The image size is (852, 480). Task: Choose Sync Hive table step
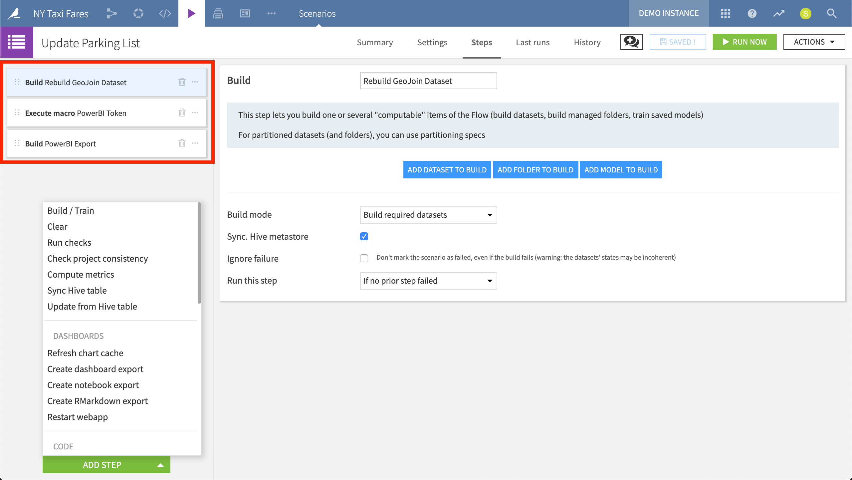coord(77,290)
